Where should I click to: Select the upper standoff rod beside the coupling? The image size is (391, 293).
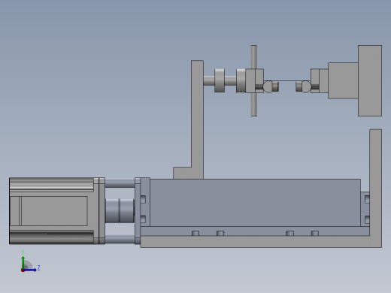point(120,183)
